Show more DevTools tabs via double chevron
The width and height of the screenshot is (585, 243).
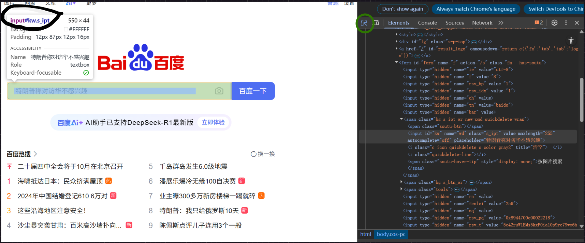click(x=501, y=23)
